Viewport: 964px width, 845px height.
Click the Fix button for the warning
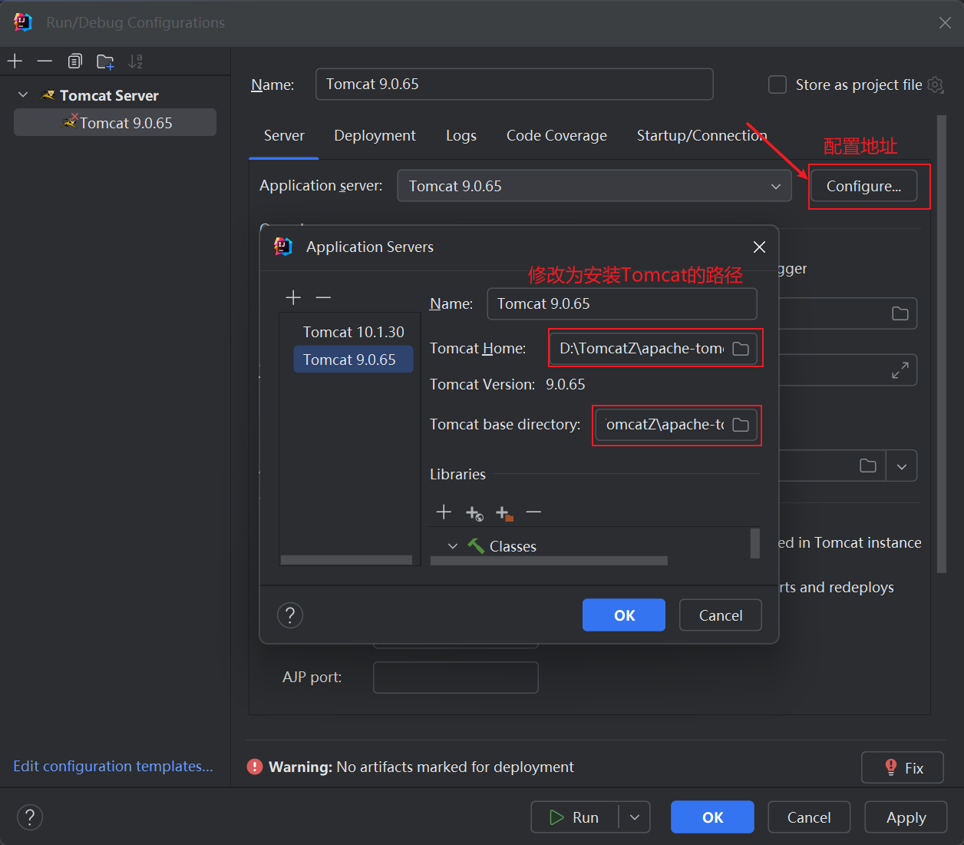(x=903, y=767)
